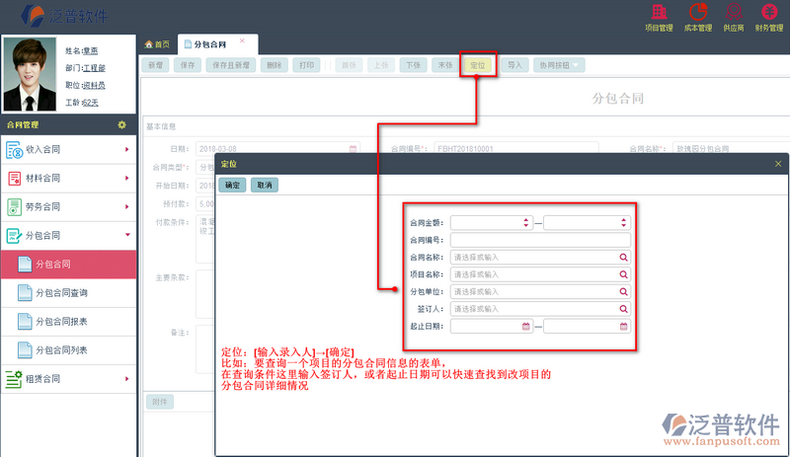Open calendar for 起止日期 start date
This screenshot has width=790, height=457.
(525, 327)
